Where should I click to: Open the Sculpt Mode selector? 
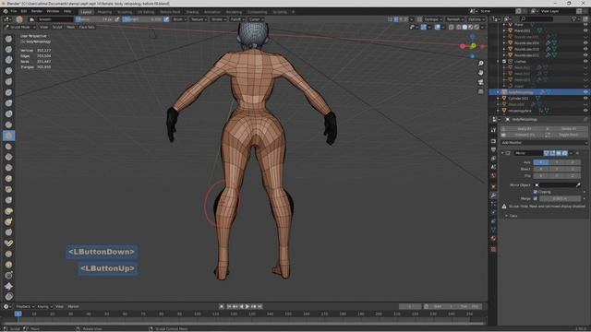(x=20, y=27)
